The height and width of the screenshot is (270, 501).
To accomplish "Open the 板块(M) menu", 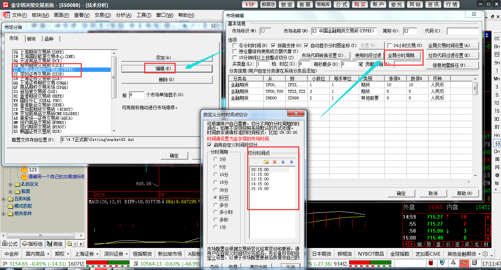I will (40, 15).
